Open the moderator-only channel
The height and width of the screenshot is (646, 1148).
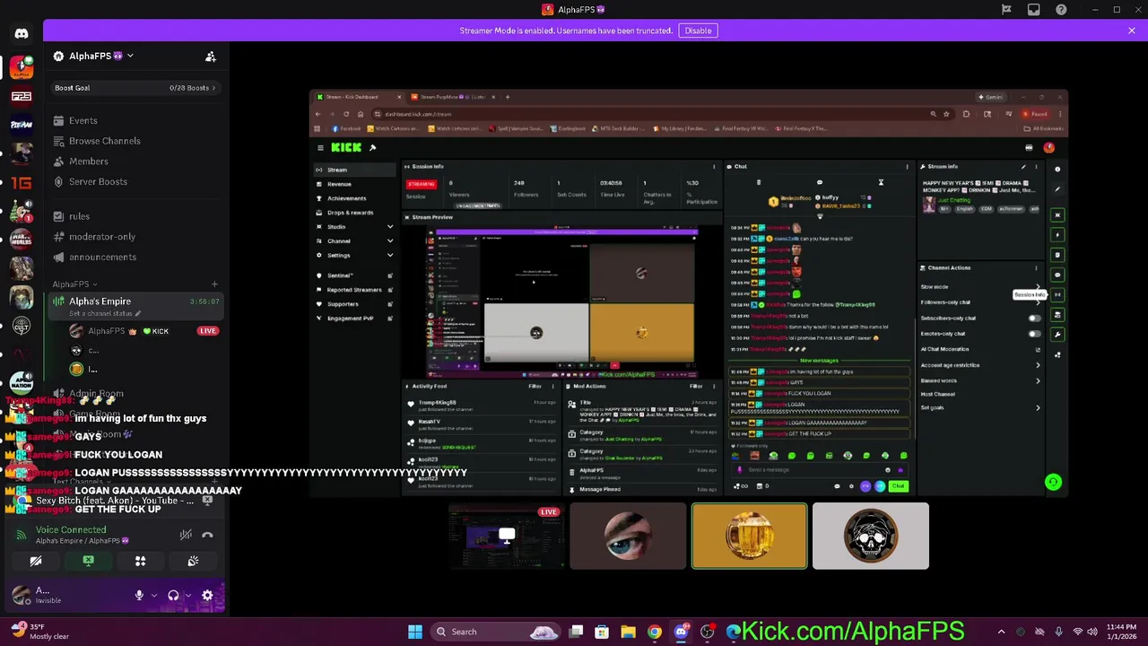(135, 237)
